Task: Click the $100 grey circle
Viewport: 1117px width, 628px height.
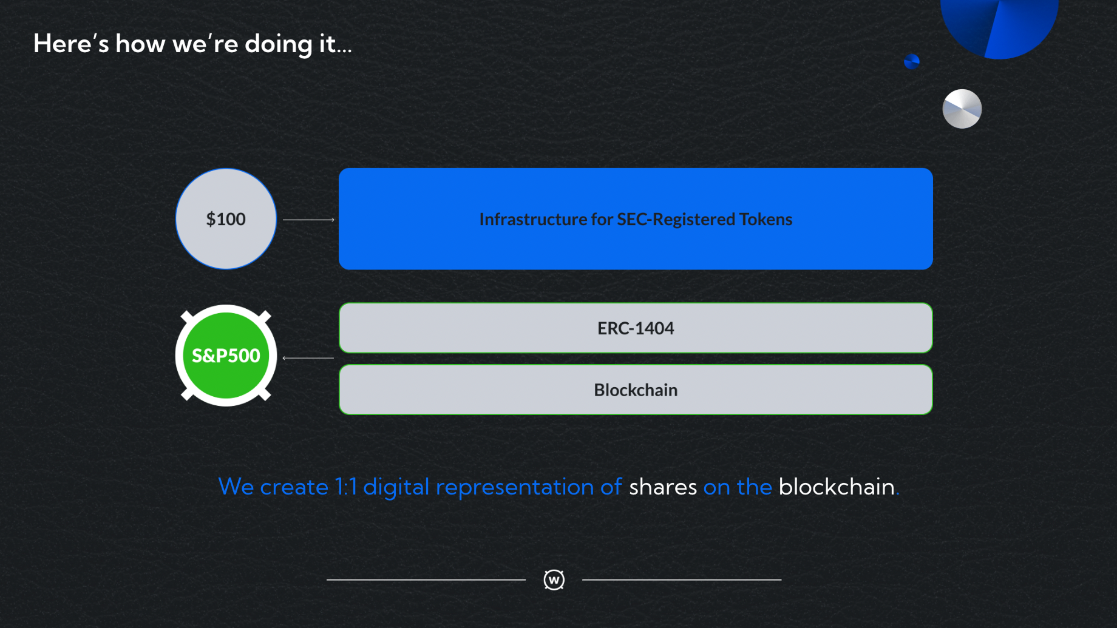Action: point(226,219)
